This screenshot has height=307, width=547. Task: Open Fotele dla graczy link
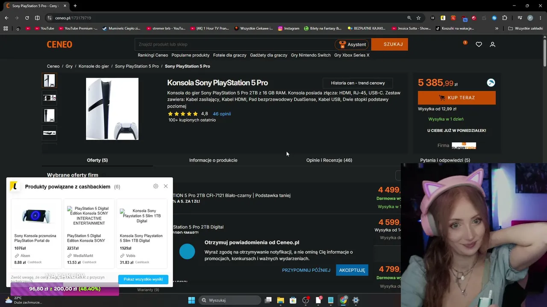[x=229, y=55]
